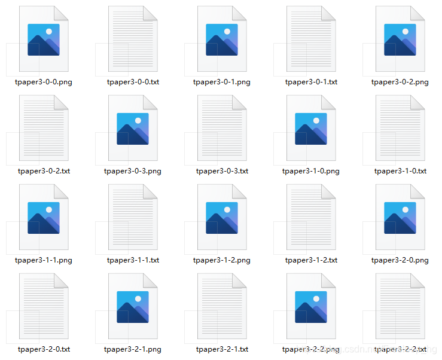Viewport: 442px width, 360px height.
Task: Select the tpaper3-0-0.txt document icon
Action: coord(133,39)
